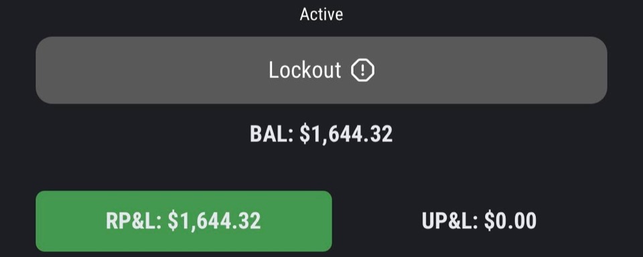The width and height of the screenshot is (643, 257).
Task: Click the Active status label
Action: [321, 14]
